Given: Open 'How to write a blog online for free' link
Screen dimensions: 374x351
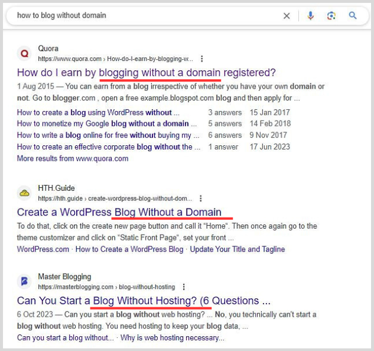Looking at the screenshot, I should click(x=108, y=135).
